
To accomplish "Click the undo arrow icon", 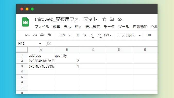I will (x=27, y=35).
